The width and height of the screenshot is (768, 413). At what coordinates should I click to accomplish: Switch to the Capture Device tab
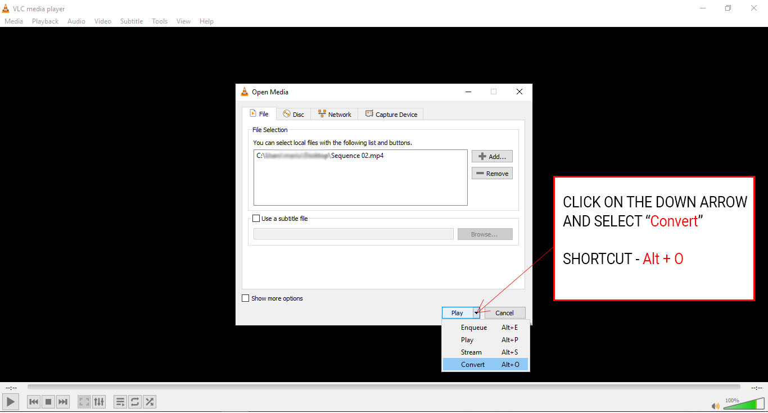(x=391, y=114)
